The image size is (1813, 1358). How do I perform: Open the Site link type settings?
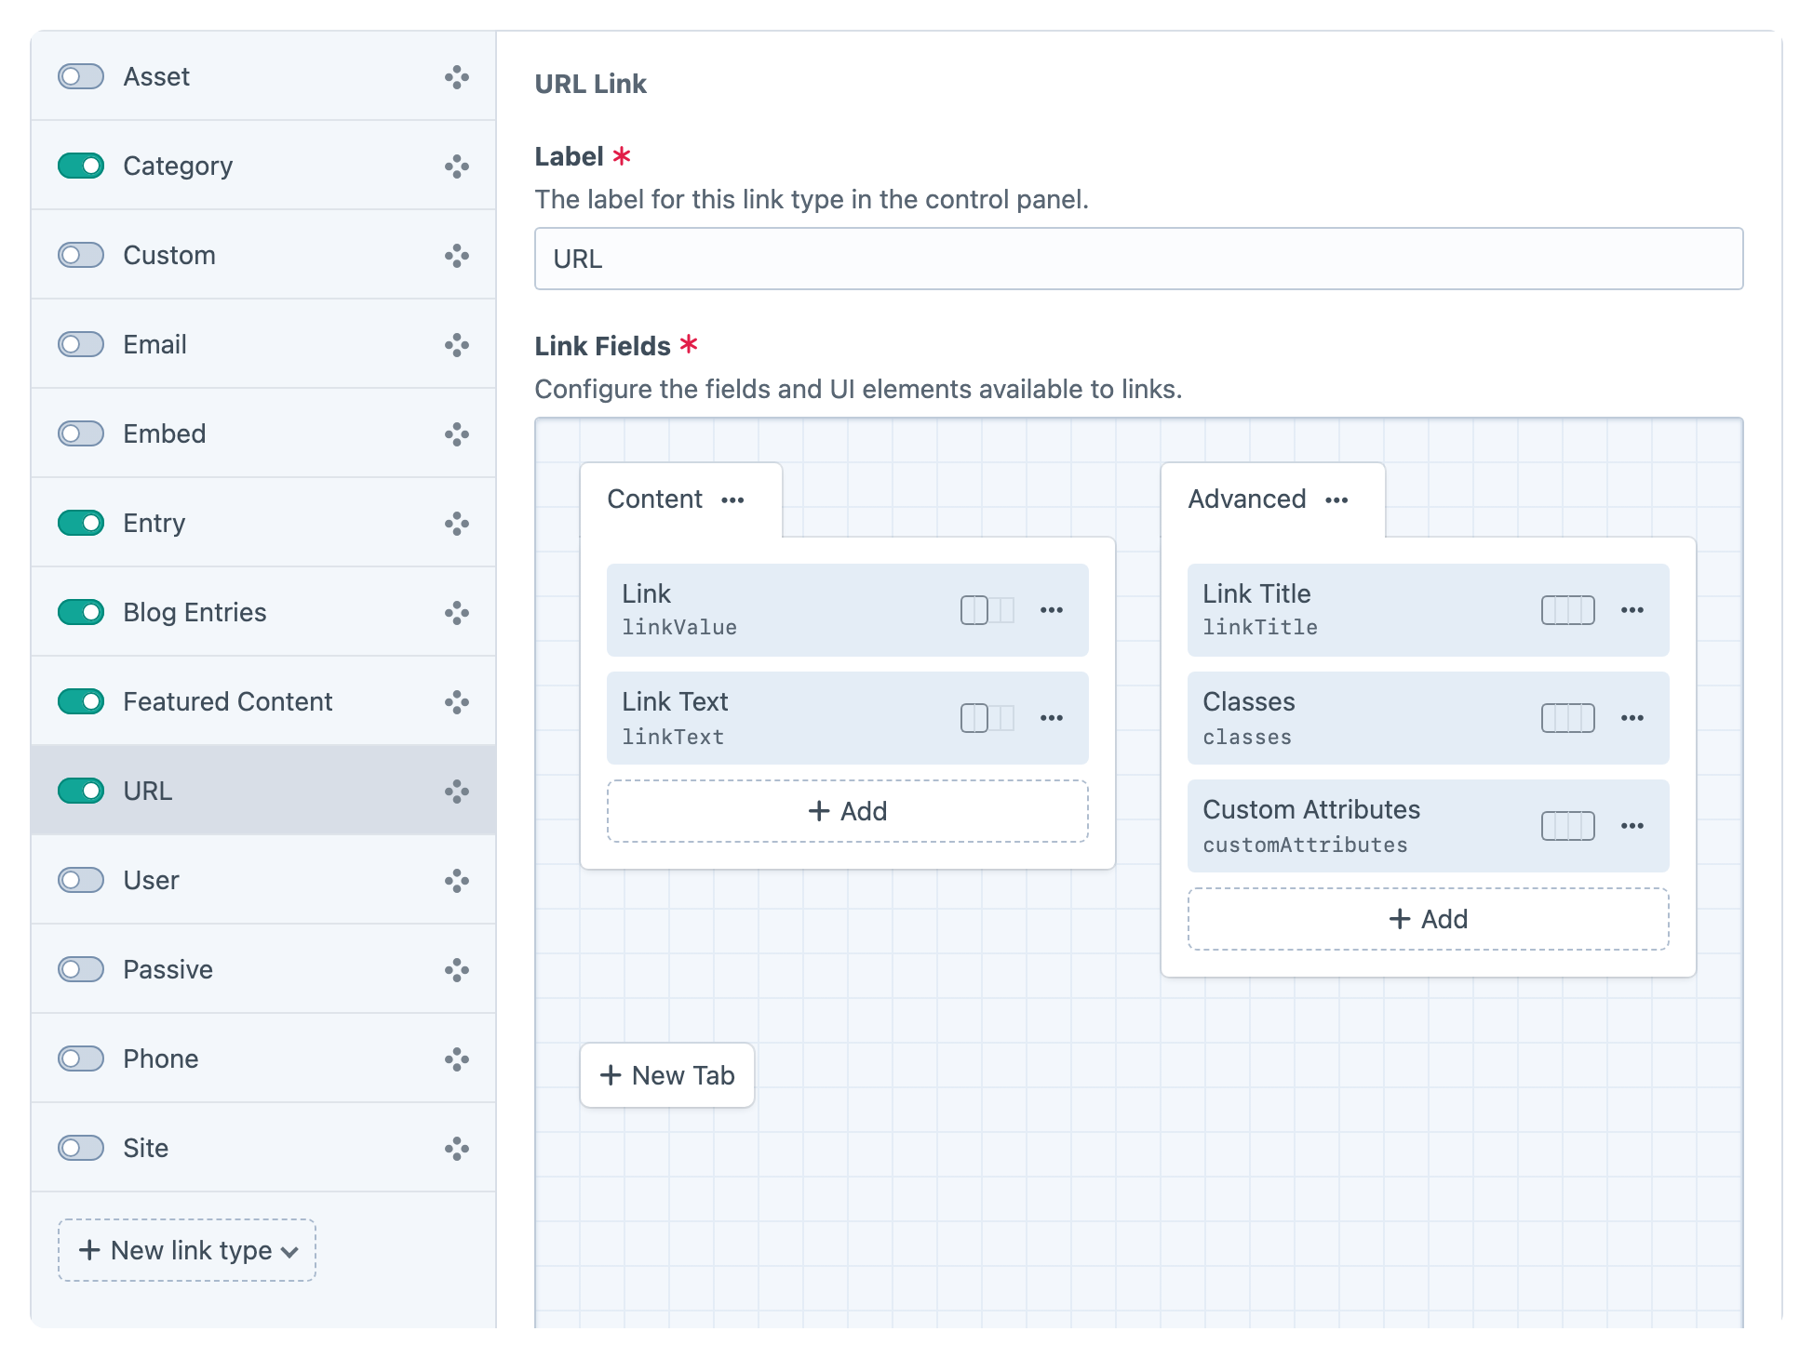tap(263, 1148)
